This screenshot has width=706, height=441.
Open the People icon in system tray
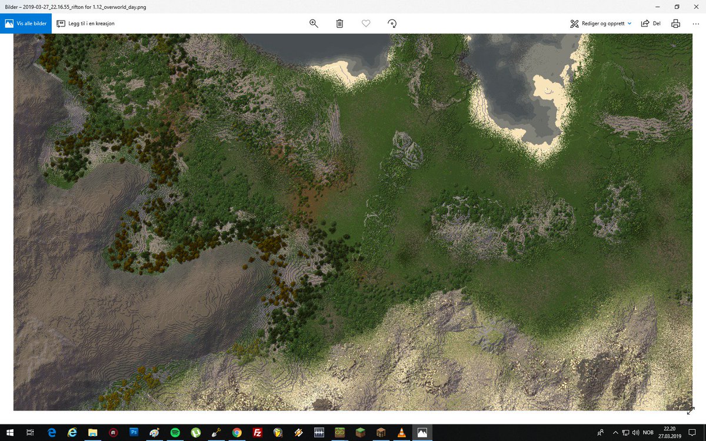600,432
